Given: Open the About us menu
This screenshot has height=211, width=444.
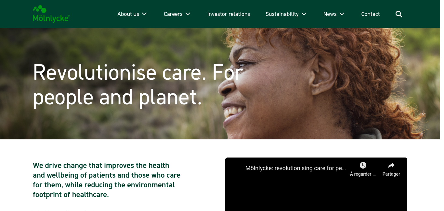Looking at the screenshot, I should [128, 14].
